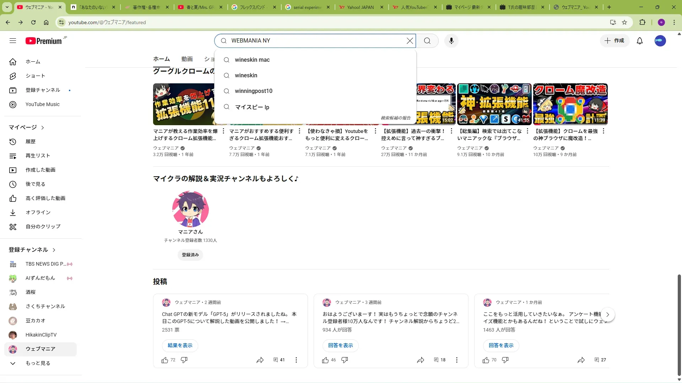The image size is (682, 383).
Task: Click the 作成 create button
Action: pos(615,41)
